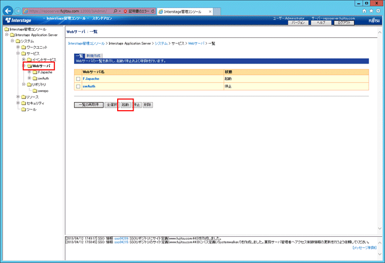Open the swAuth web server link
This screenshot has height=263, width=385.
click(89, 87)
